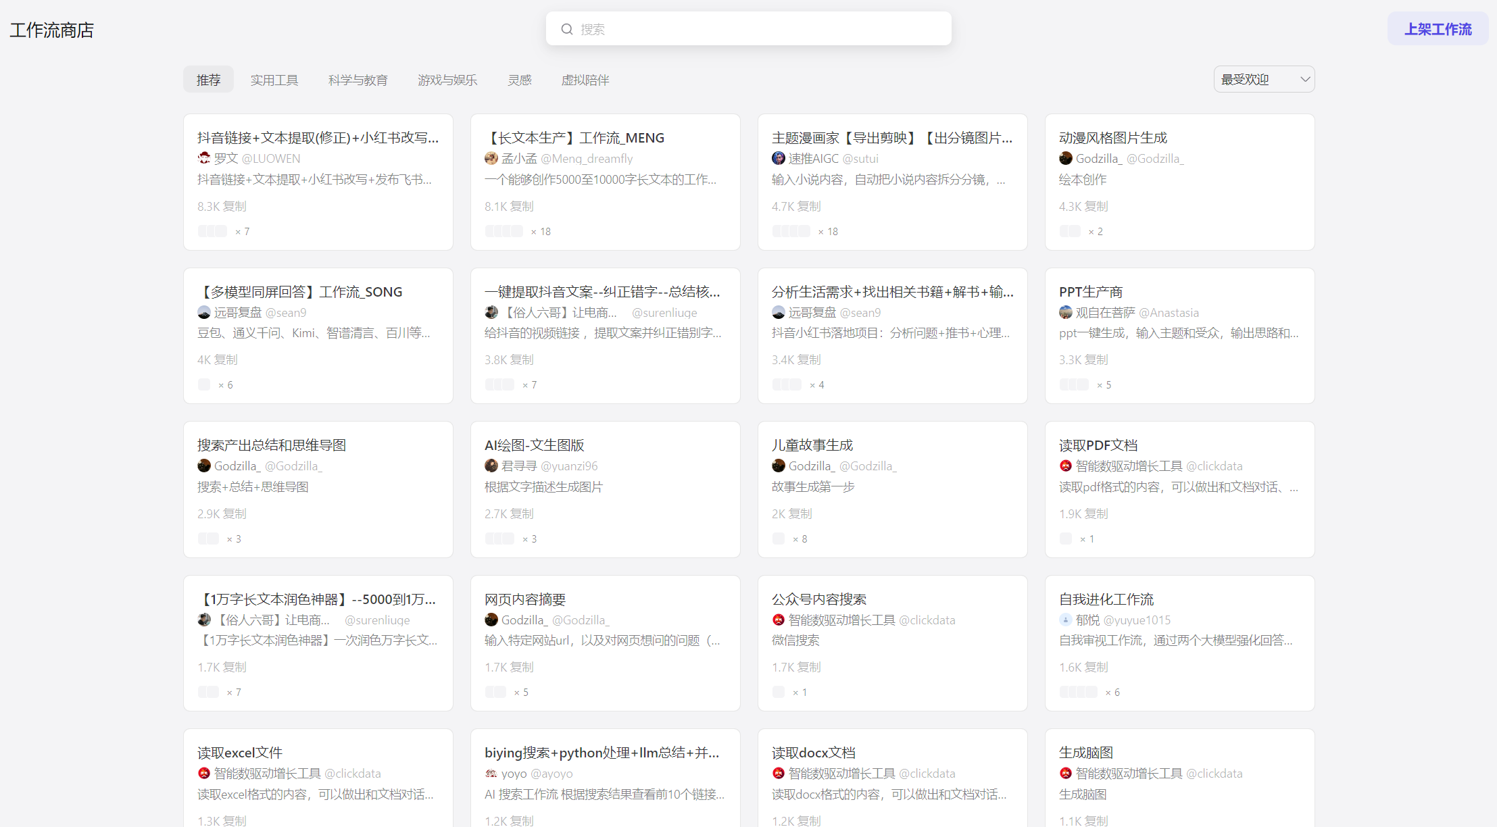The image size is (1497, 827).
Task: Switch to the 虚拟陪伴 category tab
Action: tap(585, 79)
